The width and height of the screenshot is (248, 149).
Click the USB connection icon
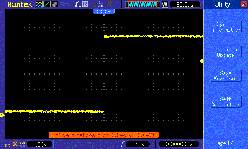[x=93, y=4]
